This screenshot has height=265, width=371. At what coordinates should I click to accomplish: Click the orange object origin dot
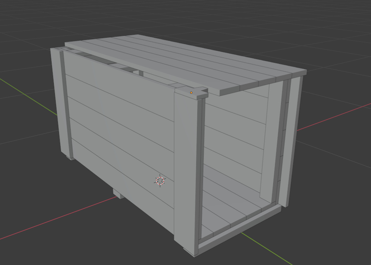click(191, 93)
